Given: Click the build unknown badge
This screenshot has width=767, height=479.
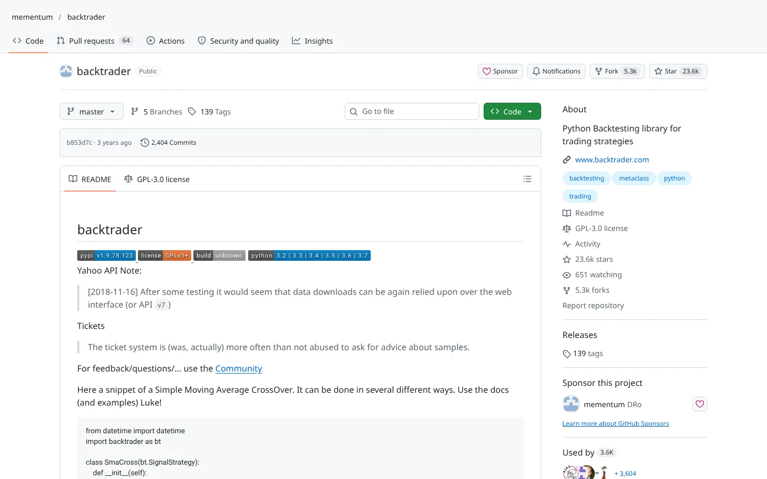Looking at the screenshot, I should click(x=219, y=255).
